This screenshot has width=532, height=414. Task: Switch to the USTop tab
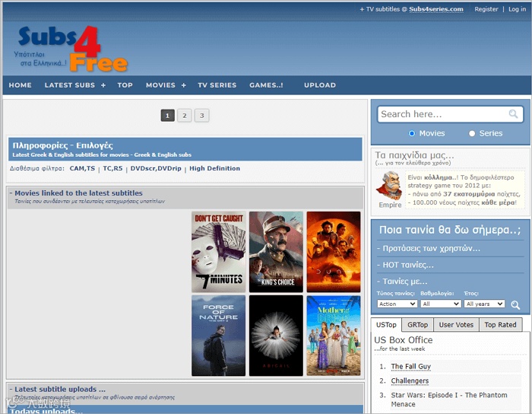(x=386, y=325)
